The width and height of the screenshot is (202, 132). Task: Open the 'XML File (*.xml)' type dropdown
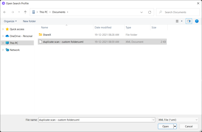178,120
